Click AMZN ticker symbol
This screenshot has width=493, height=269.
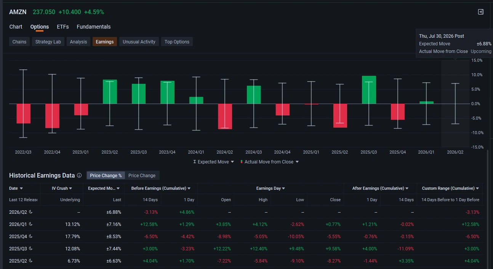click(x=18, y=12)
